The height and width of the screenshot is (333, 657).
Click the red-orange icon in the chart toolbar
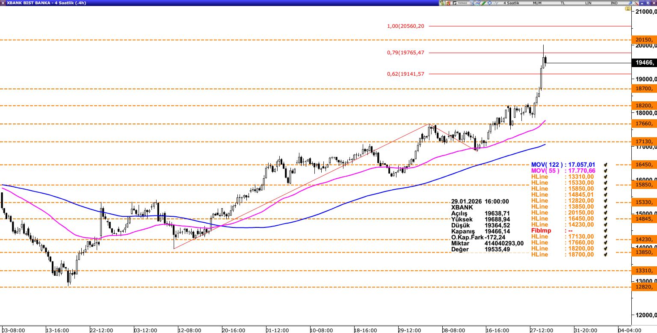tap(448, 3)
